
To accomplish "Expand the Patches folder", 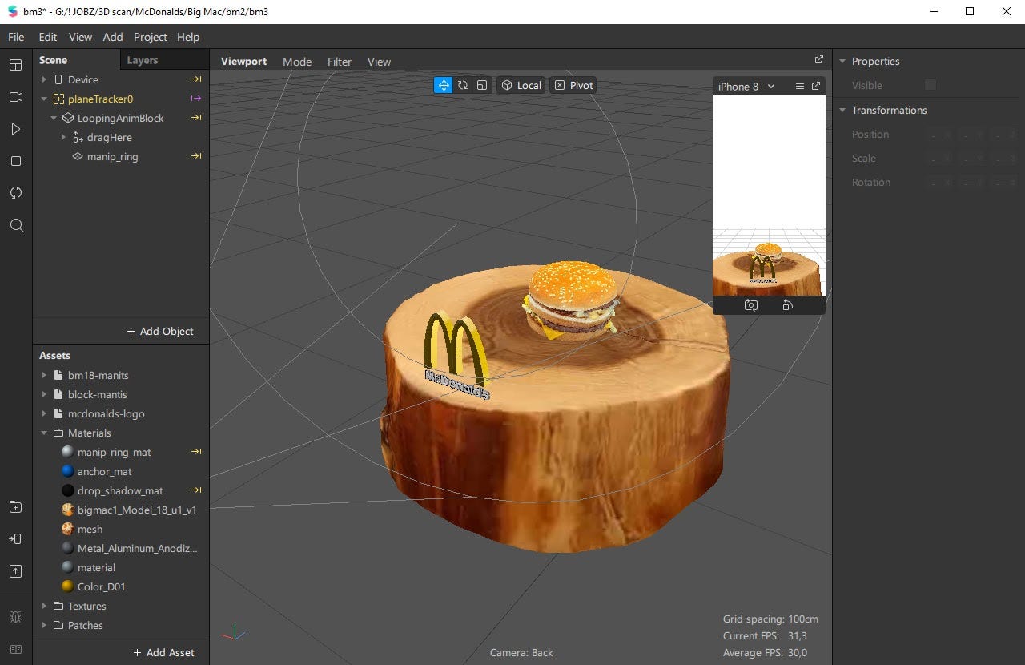I will pos(45,625).
